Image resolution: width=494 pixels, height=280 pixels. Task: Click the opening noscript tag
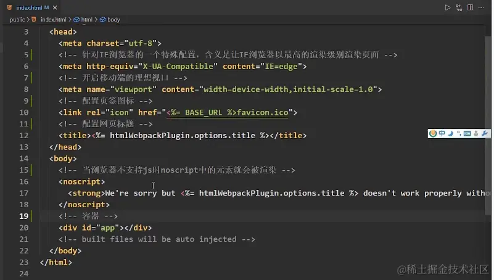(81, 182)
